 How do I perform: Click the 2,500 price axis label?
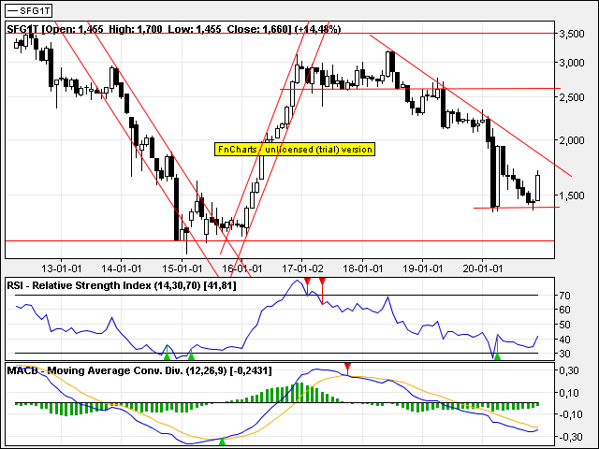572,97
